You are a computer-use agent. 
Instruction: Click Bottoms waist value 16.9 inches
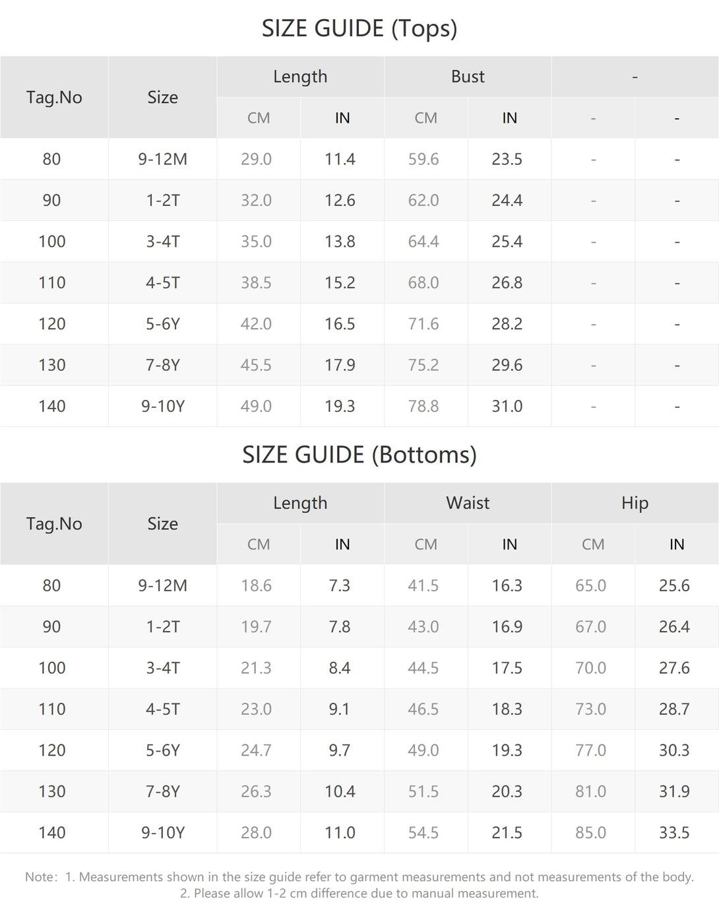[x=507, y=626]
